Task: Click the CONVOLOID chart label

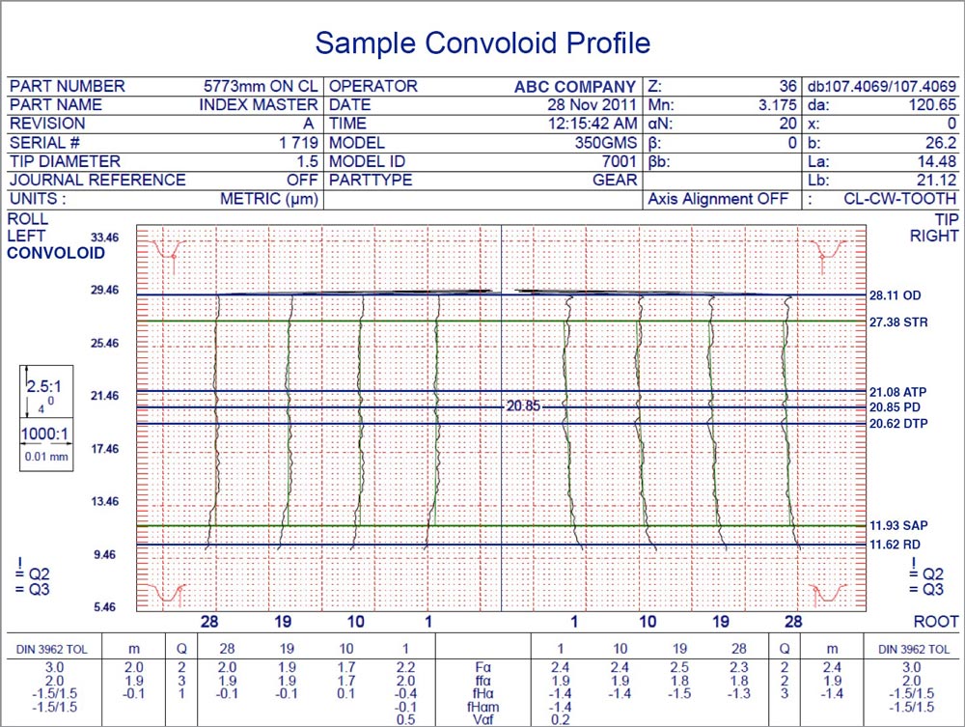Action: click(x=56, y=253)
